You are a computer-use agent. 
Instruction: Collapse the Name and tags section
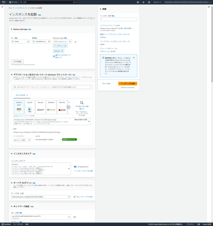[x=12, y=29]
